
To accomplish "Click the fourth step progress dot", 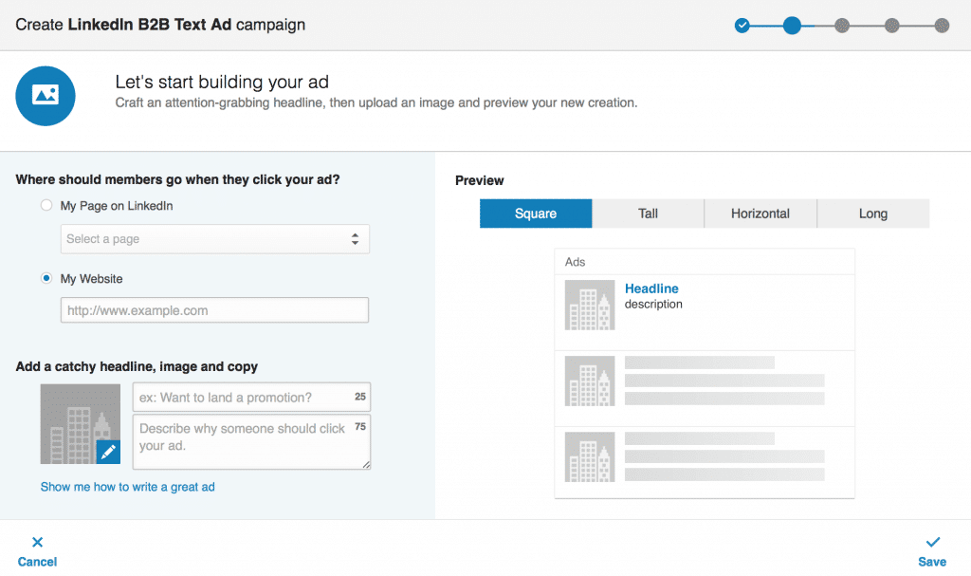I will (x=891, y=26).
